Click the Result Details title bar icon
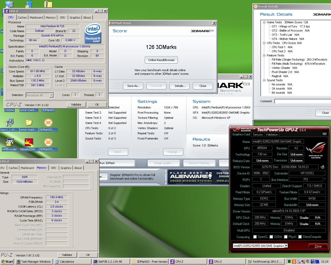This screenshot has height=265, width=331. click(256, 6)
